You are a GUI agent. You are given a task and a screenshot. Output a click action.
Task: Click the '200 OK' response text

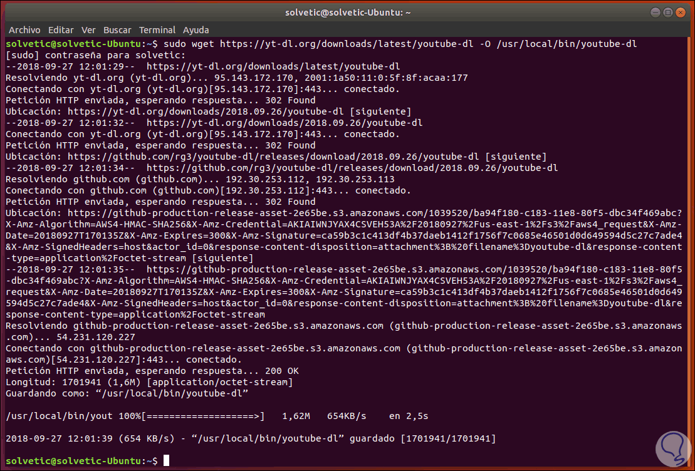(x=282, y=371)
